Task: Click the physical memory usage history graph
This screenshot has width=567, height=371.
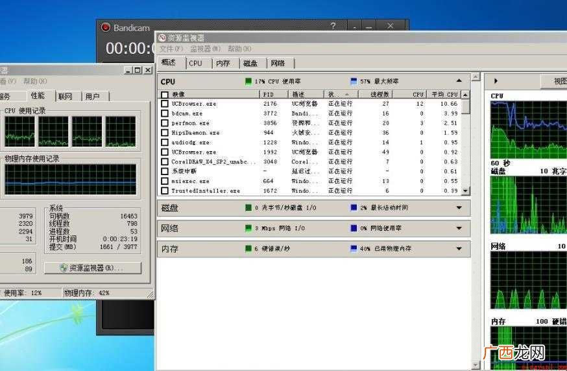Action: [x=71, y=180]
